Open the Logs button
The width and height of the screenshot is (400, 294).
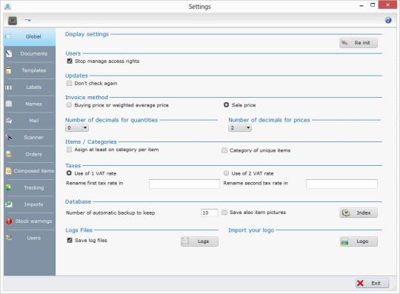click(x=199, y=241)
